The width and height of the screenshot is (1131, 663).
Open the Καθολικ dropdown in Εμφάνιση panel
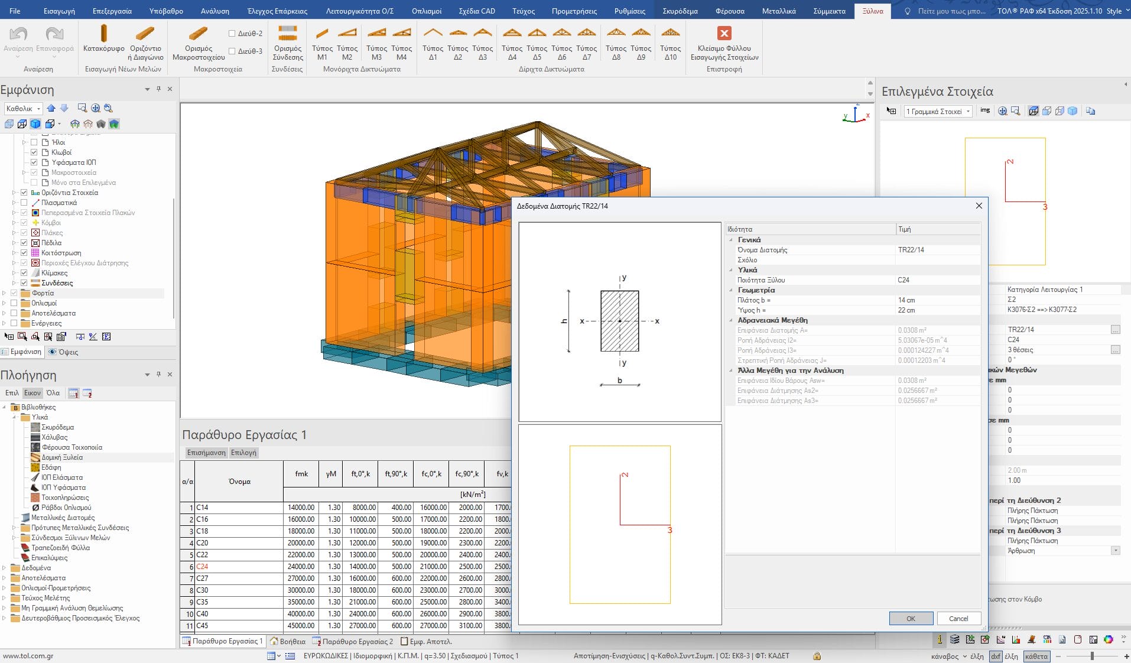[x=24, y=109]
